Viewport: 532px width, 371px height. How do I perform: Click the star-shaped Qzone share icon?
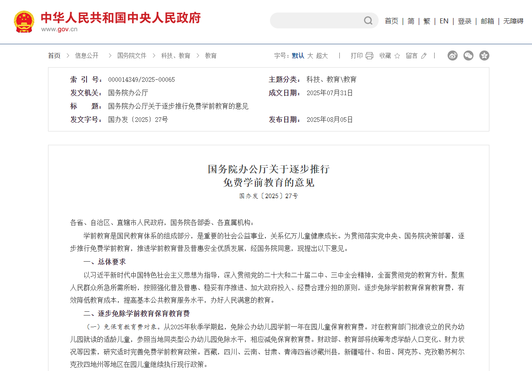pyautogui.click(x=484, y=56)
